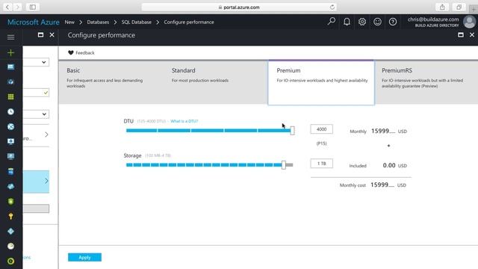
Task: Open the portal settings gear
Action: [x=361, y=22]
